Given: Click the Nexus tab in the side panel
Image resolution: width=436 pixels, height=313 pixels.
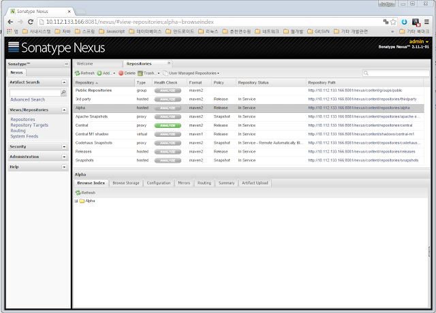Looking at the screenshot, I should coord(16,73).
